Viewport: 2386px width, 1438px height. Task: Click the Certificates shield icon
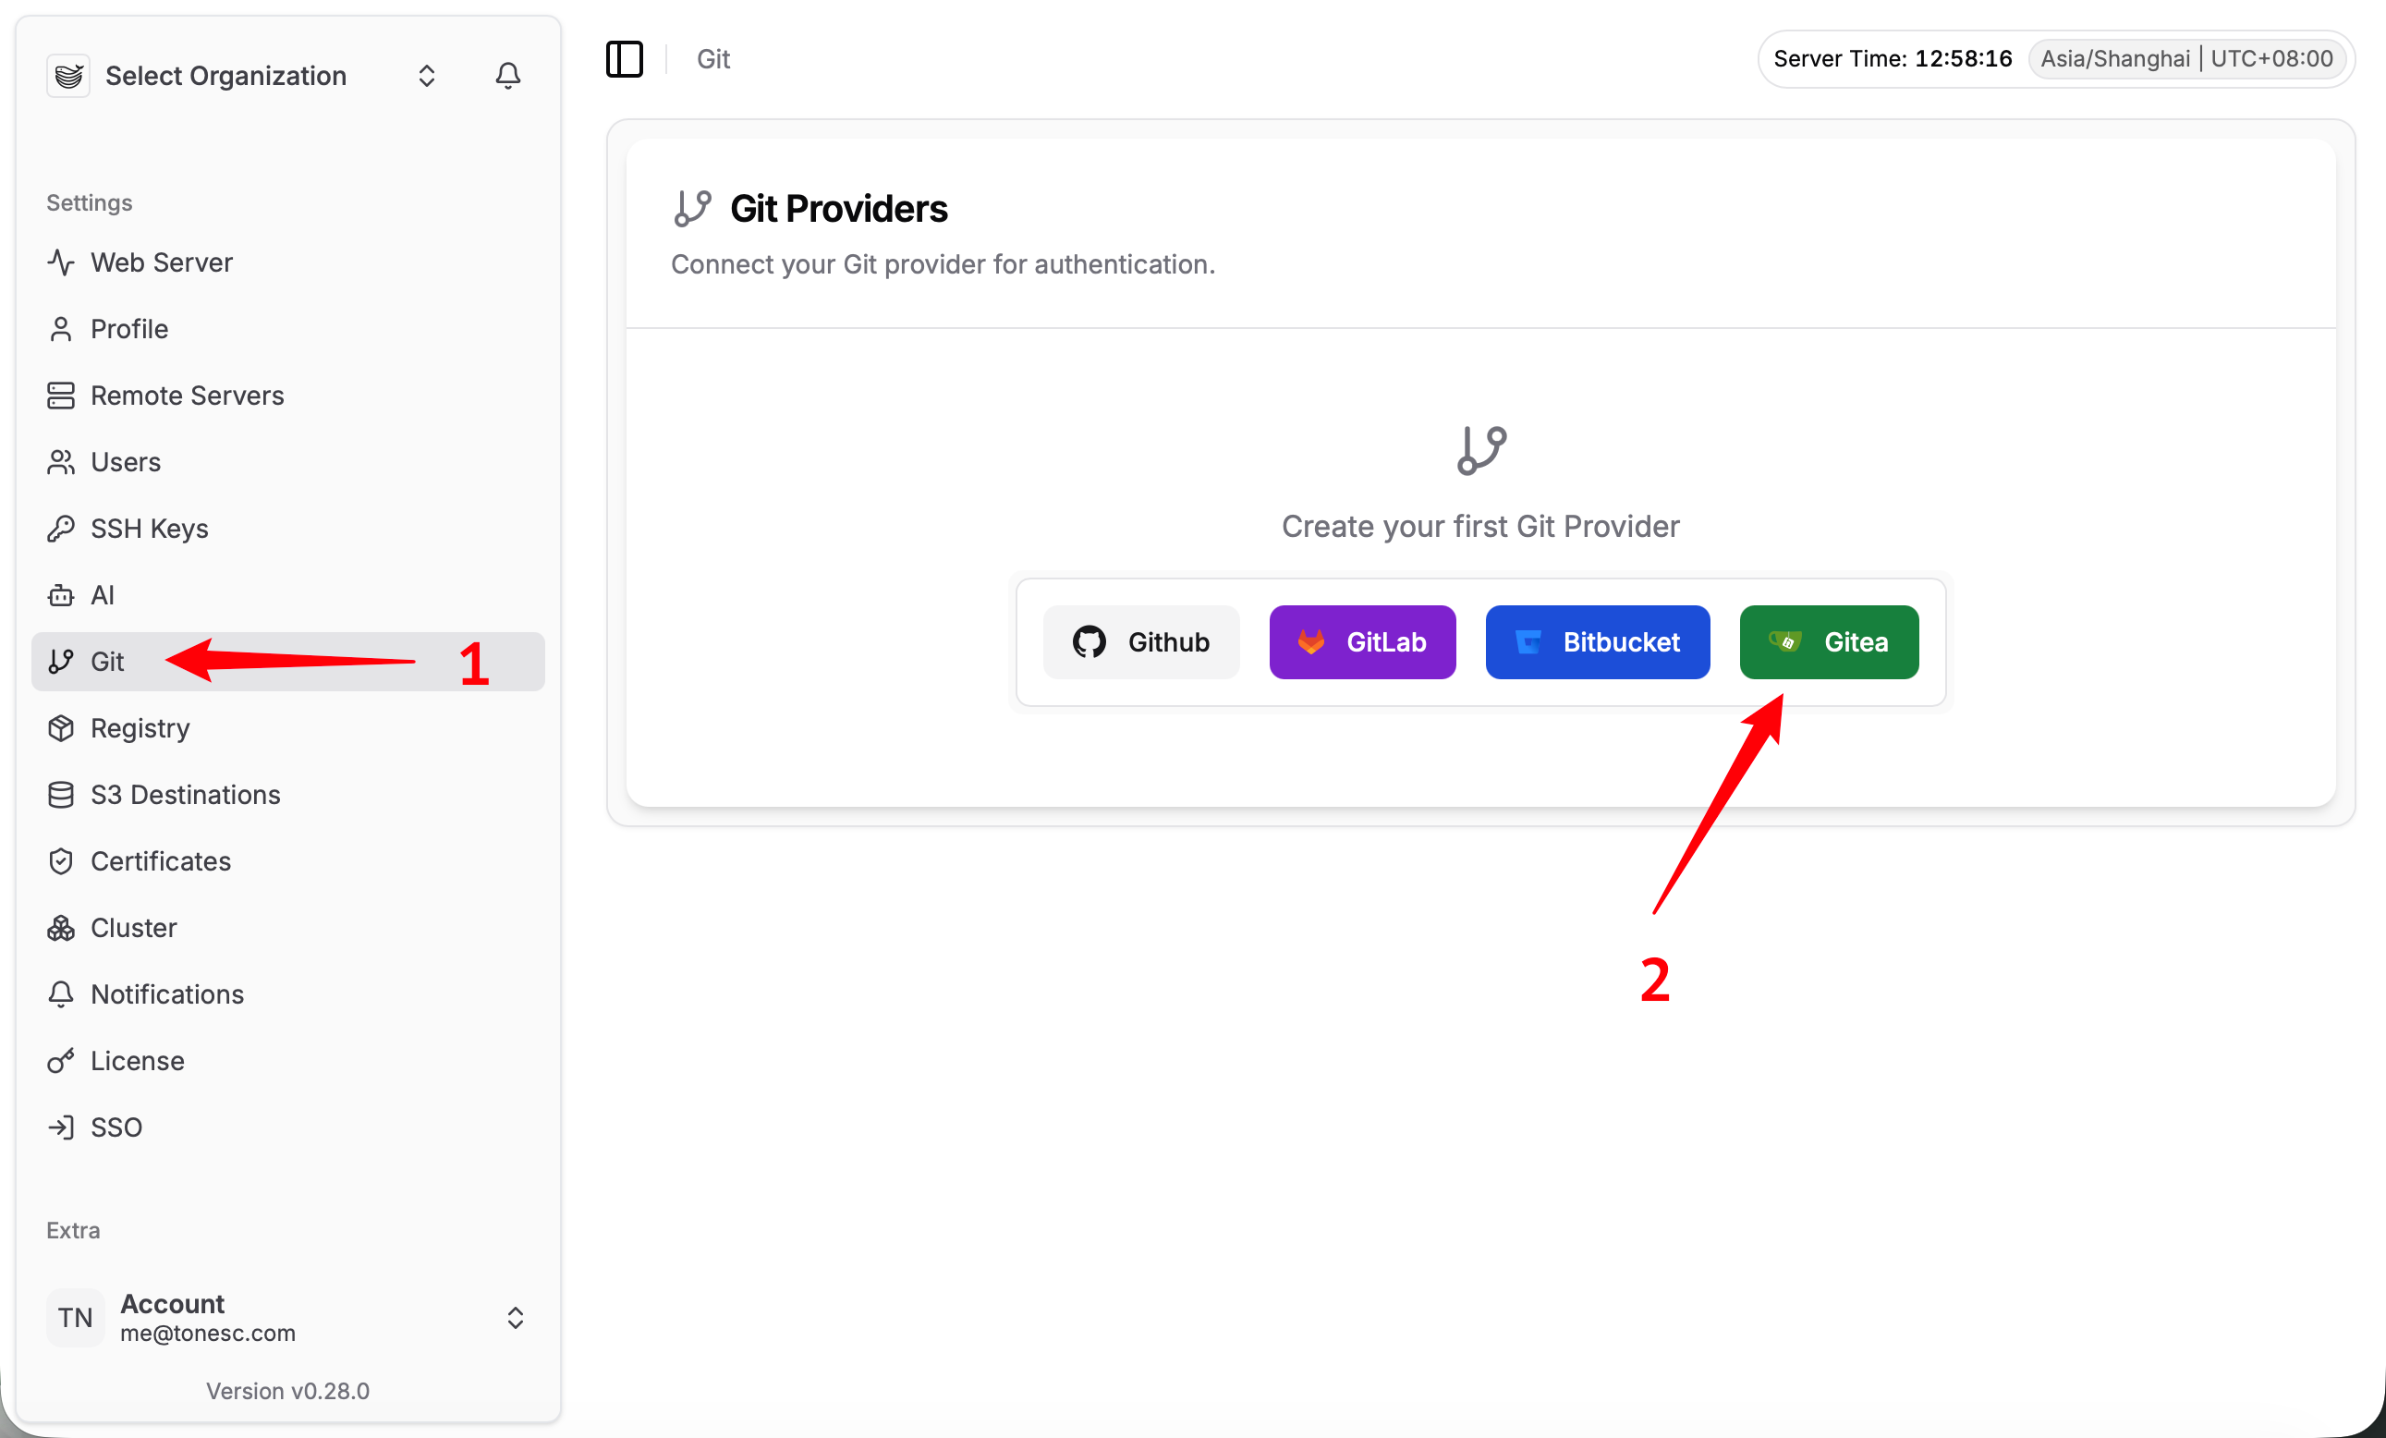point(61,861)
